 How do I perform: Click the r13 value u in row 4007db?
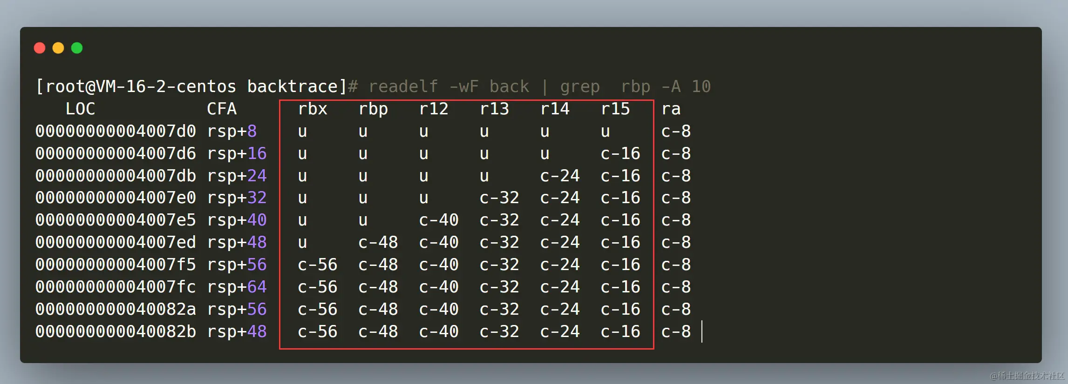[x=484, y=177]
